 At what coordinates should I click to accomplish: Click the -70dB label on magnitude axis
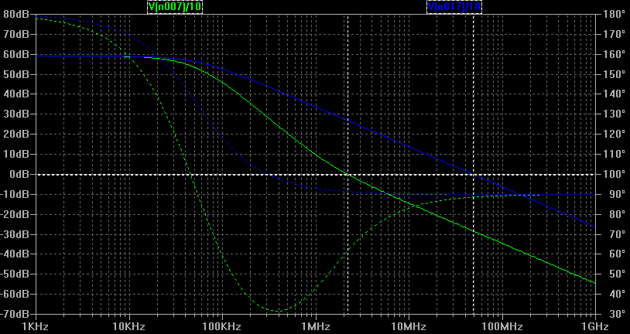coord(15,314)
